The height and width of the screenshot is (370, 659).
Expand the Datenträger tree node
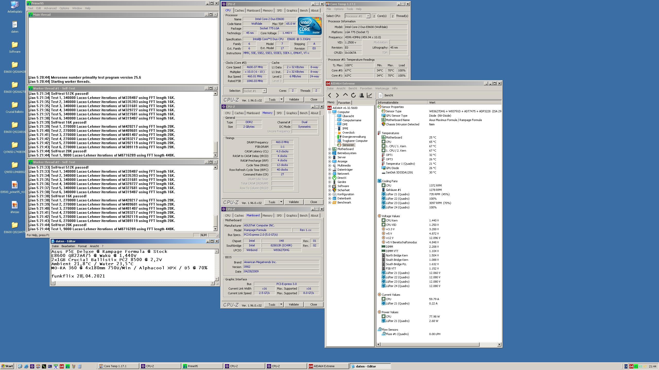tap(329, 170)
